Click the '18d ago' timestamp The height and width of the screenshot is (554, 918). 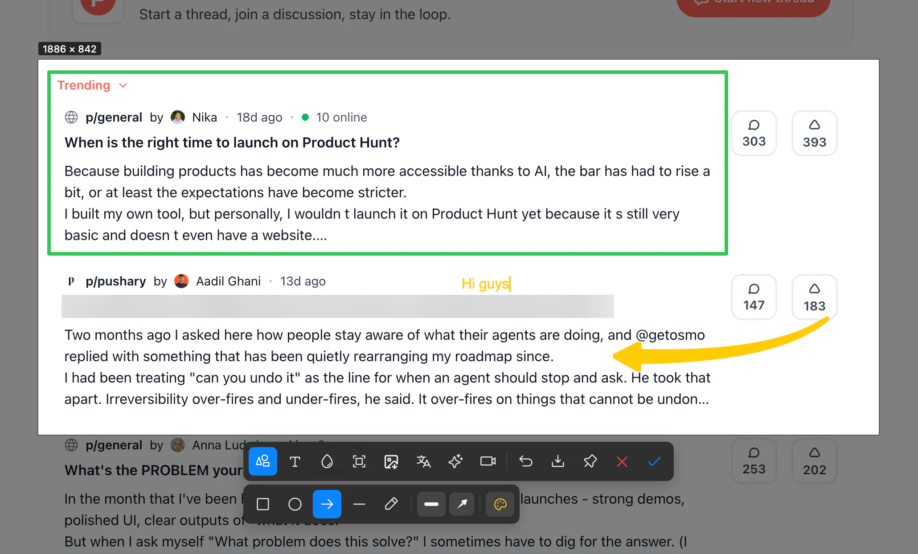click(259, 117)
